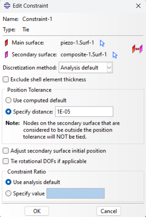Select Use computed default radio button

(8, 100)
